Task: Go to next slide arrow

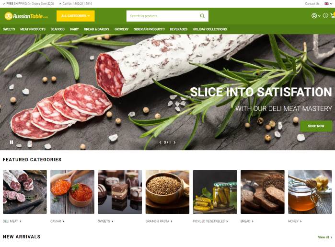Action: click(x=174, y=142)
